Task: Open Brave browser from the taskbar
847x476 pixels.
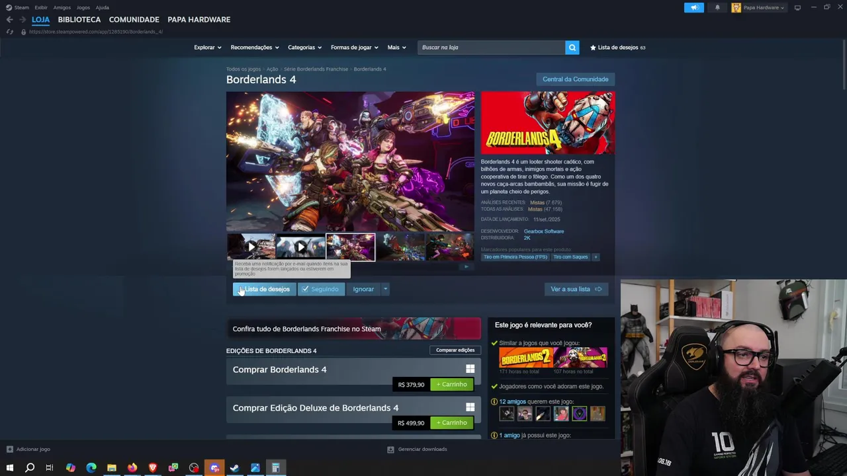Action: pos(153,468)
